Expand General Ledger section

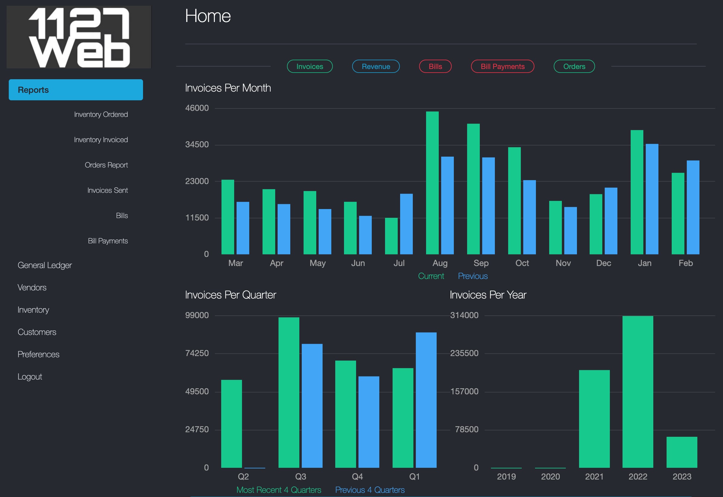(x=45, y=265)
